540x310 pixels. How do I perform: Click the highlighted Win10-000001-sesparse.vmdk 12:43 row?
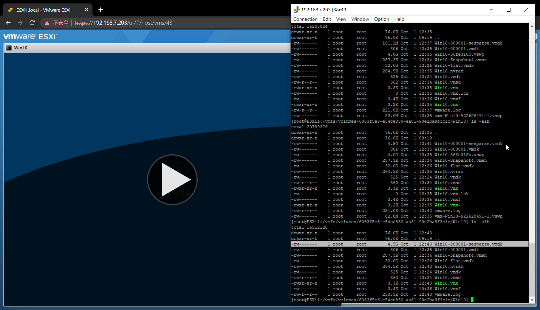coord(410,244)
